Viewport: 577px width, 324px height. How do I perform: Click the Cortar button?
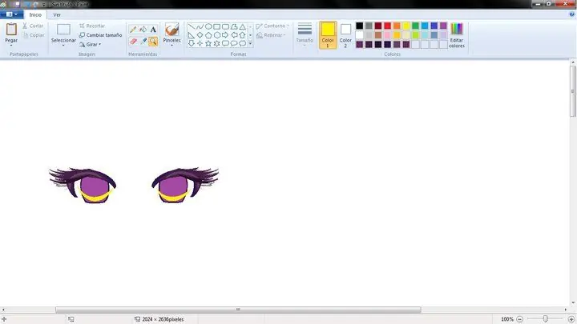pyautogui.click(x=33, y=26)
